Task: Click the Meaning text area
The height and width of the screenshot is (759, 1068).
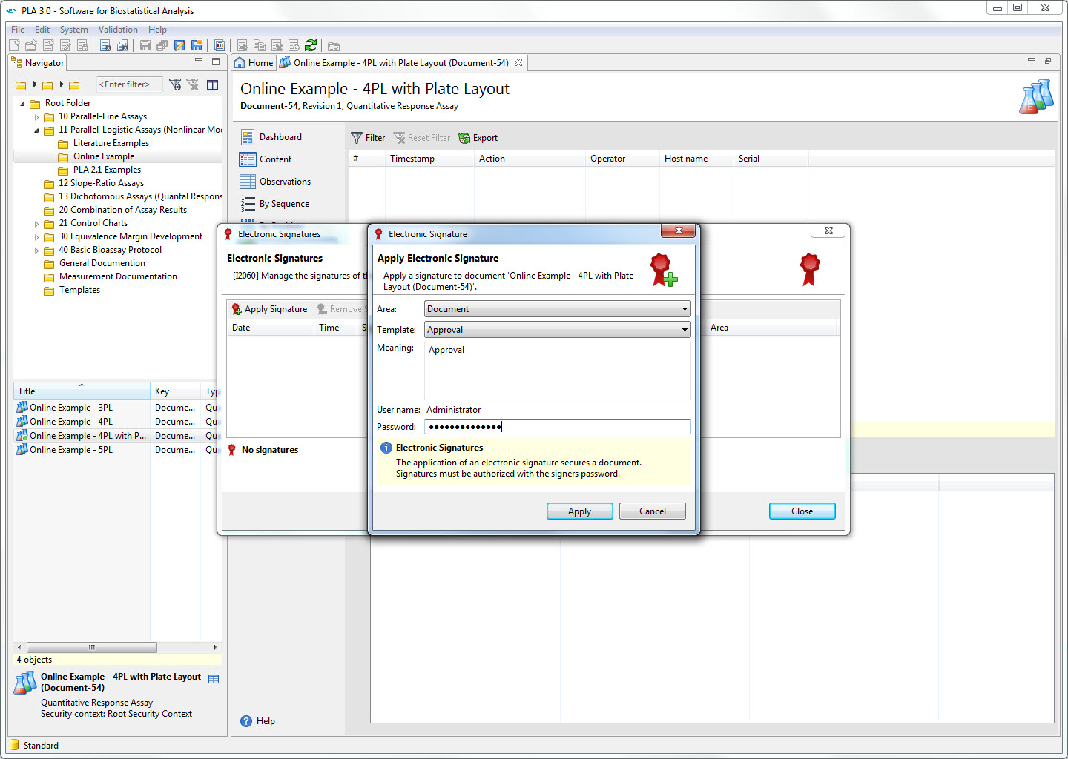Action: (558, 371)
